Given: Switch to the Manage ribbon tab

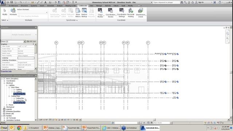Looking at the screenshot, I should (x=99, y=6).
